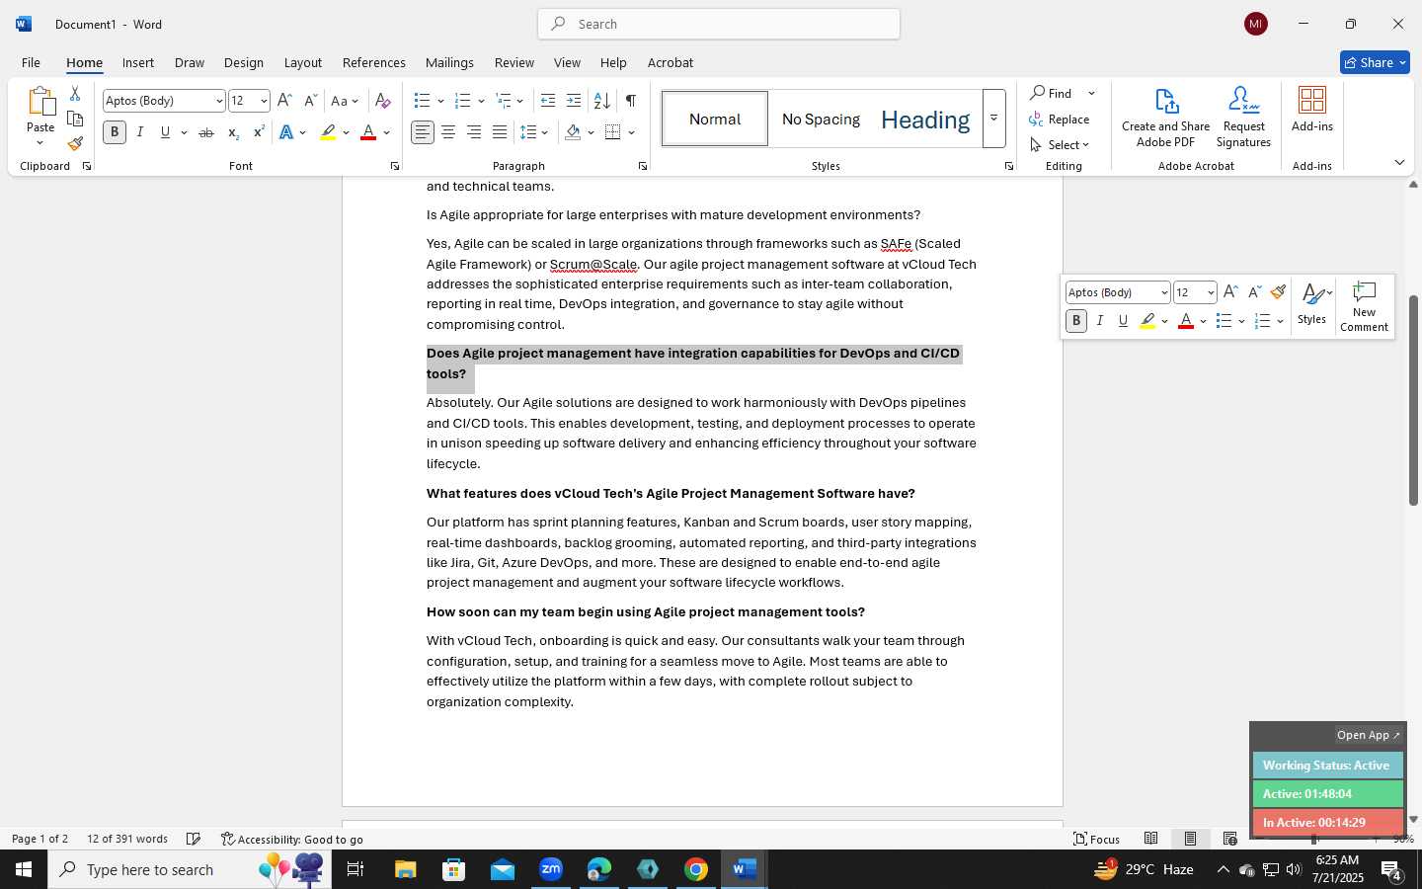Apply the No Spacing style
The image size is (1422, 889).
click(x=821, y=119)
